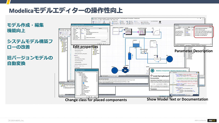Open the File menu in main window
Image resolution: width=219 pixels, height=123 pixels.
point(94,20)
